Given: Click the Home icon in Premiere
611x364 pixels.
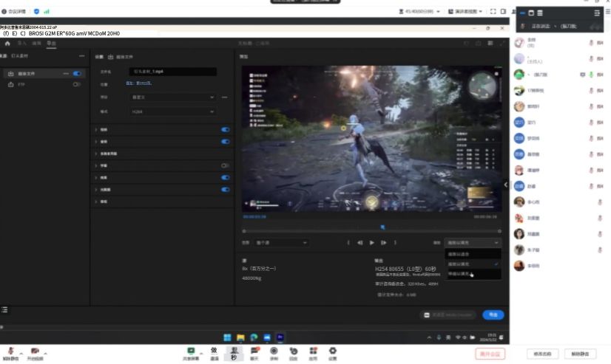Looking at the screenshot, I should 7,44.
